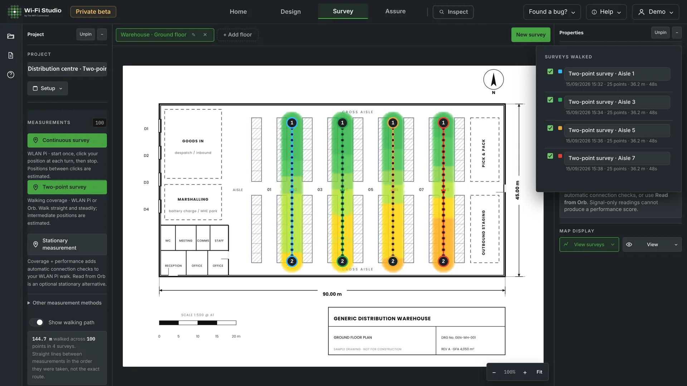Open the View eye visibility dropdown
Image resolution: width=687 pixels, height=386 pixels.
(x=652, y=244)
